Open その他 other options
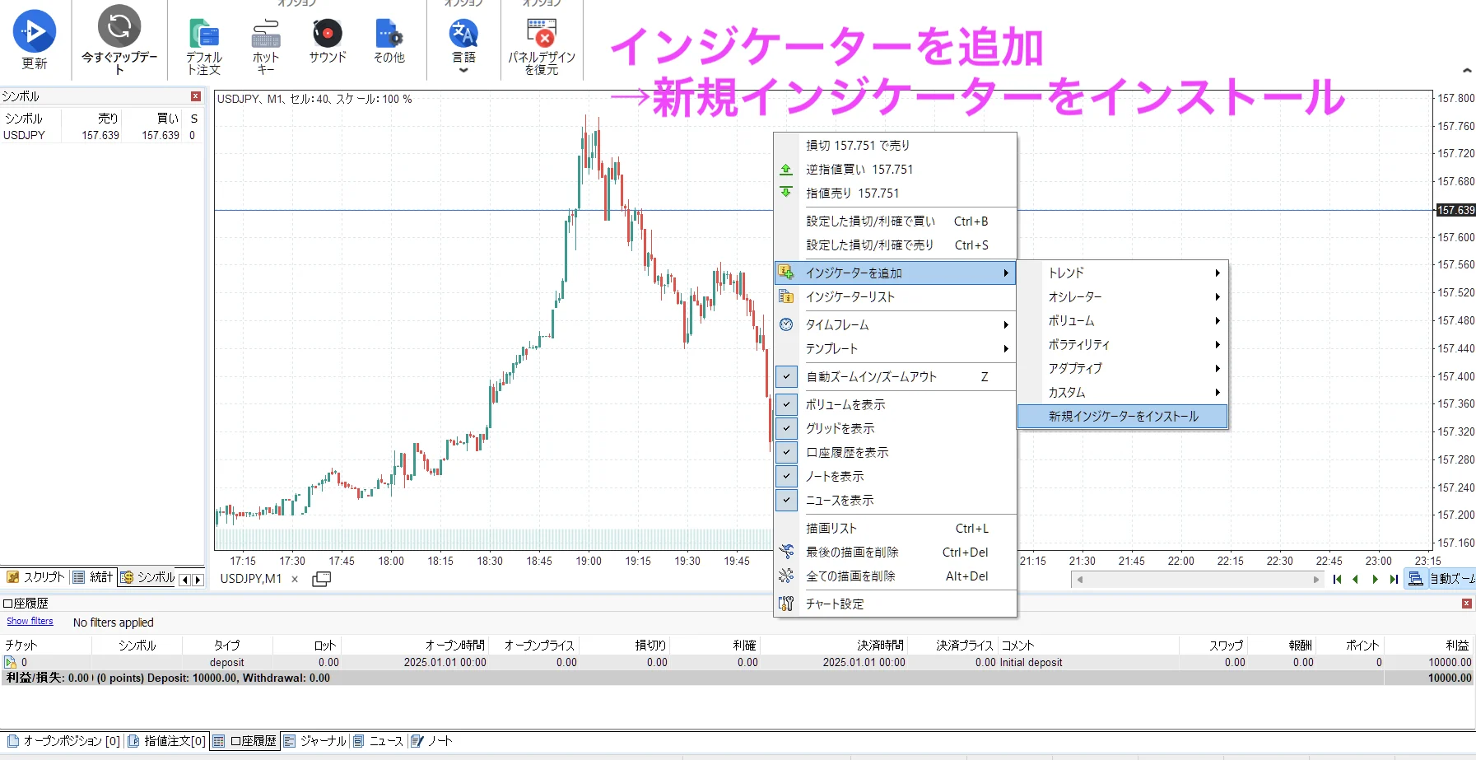Screen dimensions: 1476x760 click(389, 41)
